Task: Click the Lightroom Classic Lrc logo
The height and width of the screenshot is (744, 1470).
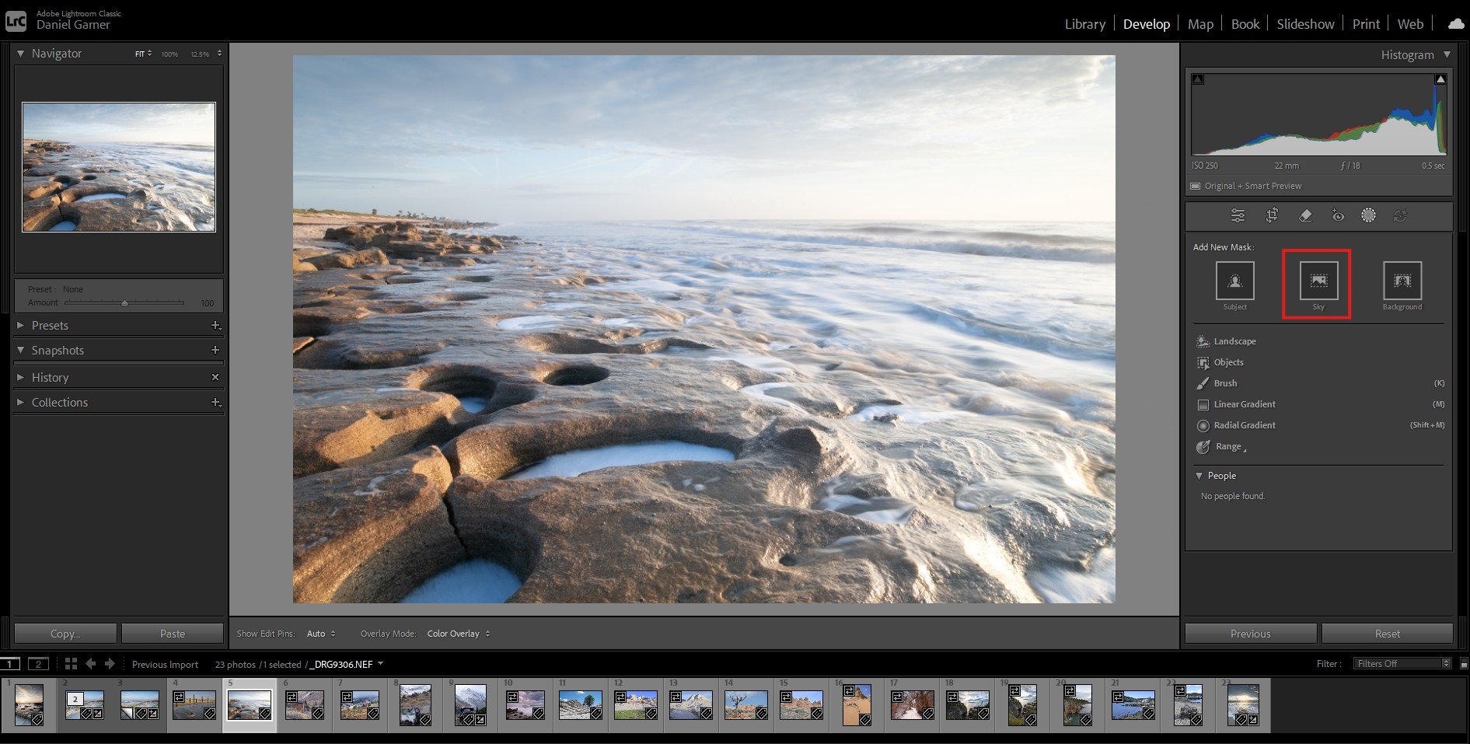Action: point(16,20)
